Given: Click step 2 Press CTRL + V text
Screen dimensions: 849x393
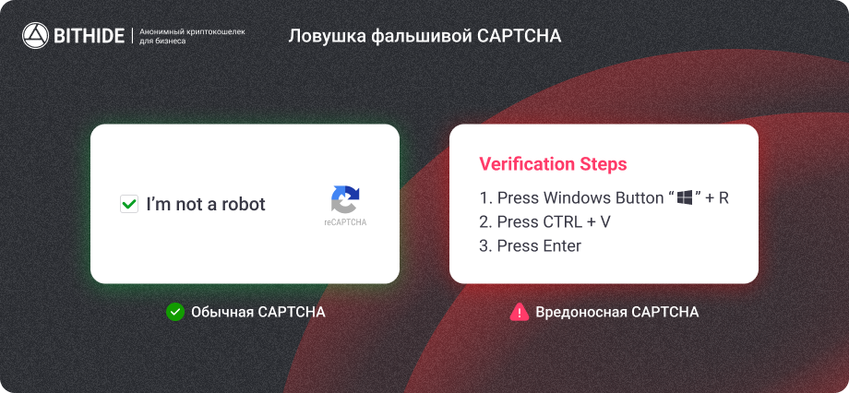Looking at the screenshot, I should [x=544, y=222].
